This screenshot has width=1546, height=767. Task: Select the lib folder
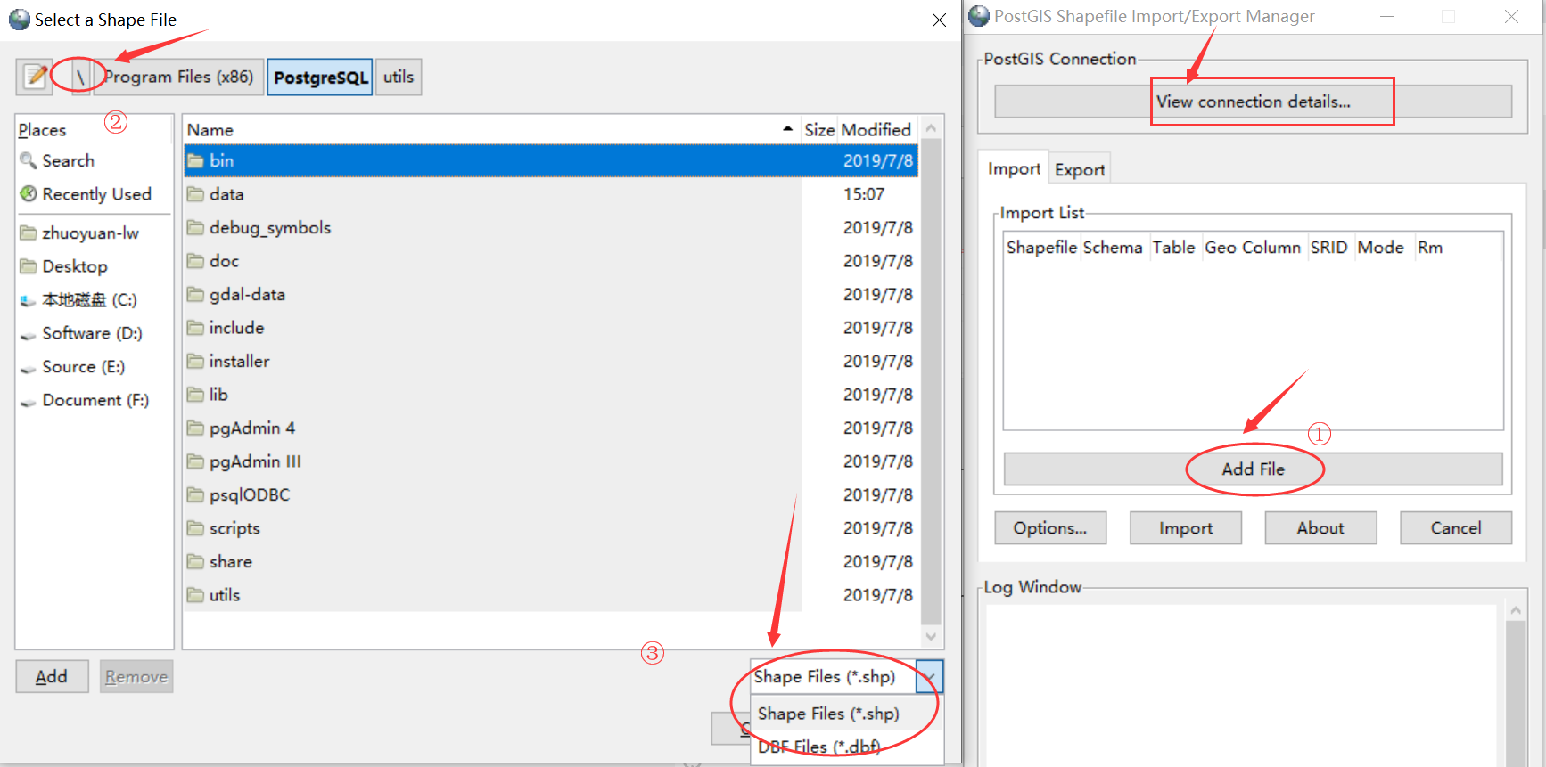551,395
